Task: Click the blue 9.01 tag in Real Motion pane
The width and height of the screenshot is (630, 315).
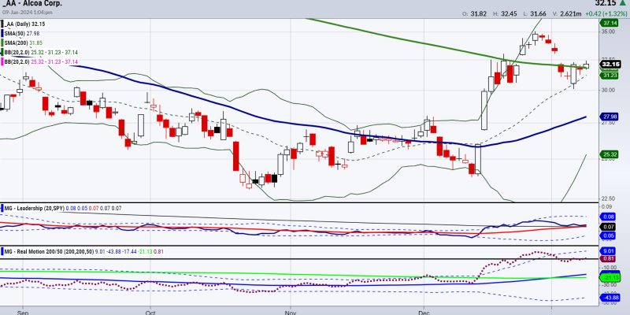Action: click(607, 251)
